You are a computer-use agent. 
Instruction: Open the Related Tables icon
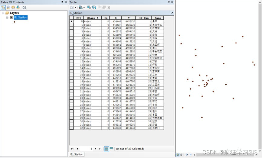(x=80, y=7)
